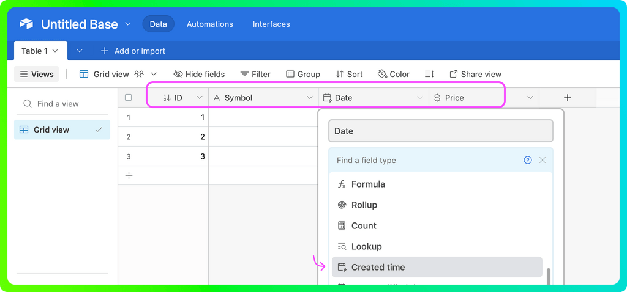Click the help icon in field type search

coord(528,160)
